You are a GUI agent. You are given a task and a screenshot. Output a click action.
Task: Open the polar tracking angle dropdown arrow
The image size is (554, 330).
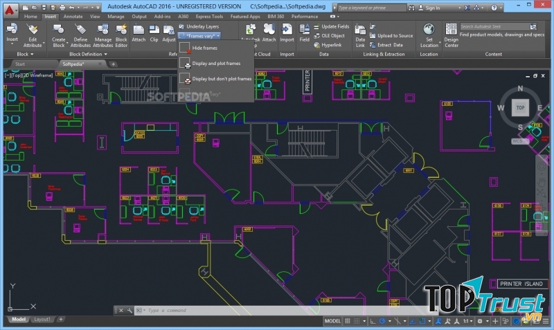click(390, 321)
